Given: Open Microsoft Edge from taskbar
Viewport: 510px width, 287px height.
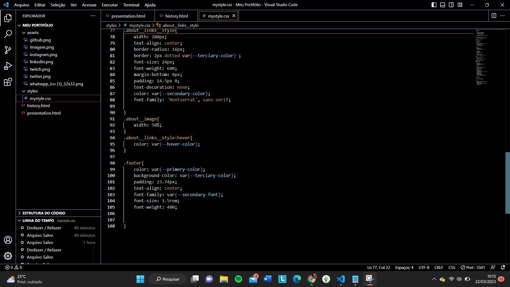Looking at the screenshot, I should [x=297, y=279].
